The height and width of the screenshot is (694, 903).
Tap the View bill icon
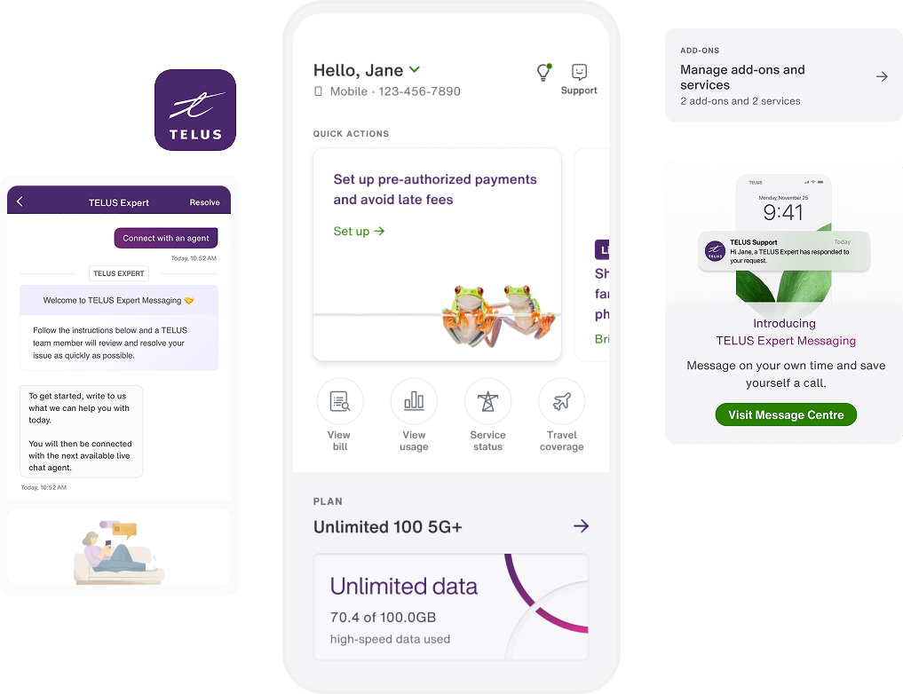[x=340, y=401]
